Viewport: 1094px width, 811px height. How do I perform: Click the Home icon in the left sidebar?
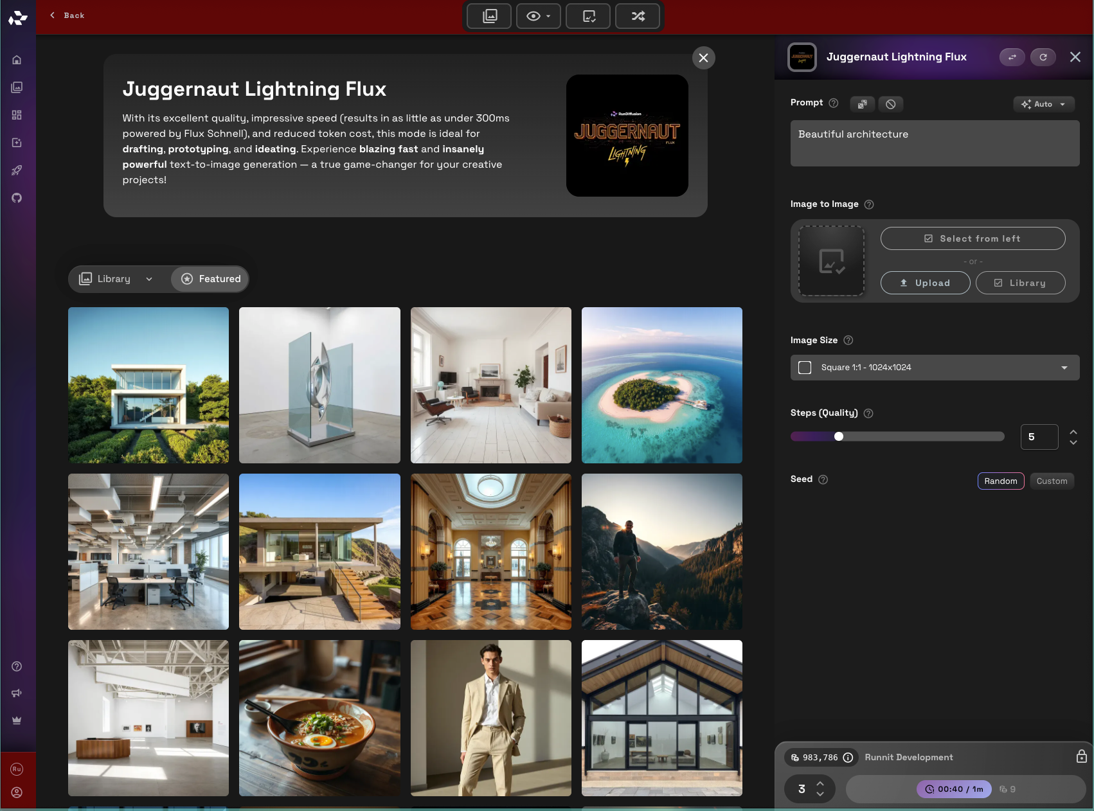17,60
